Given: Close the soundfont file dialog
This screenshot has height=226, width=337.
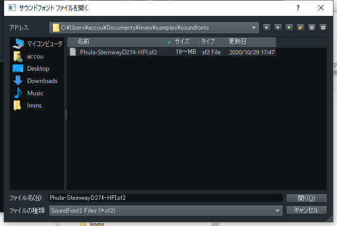Looking at the screenshot, I should [321, 8].
